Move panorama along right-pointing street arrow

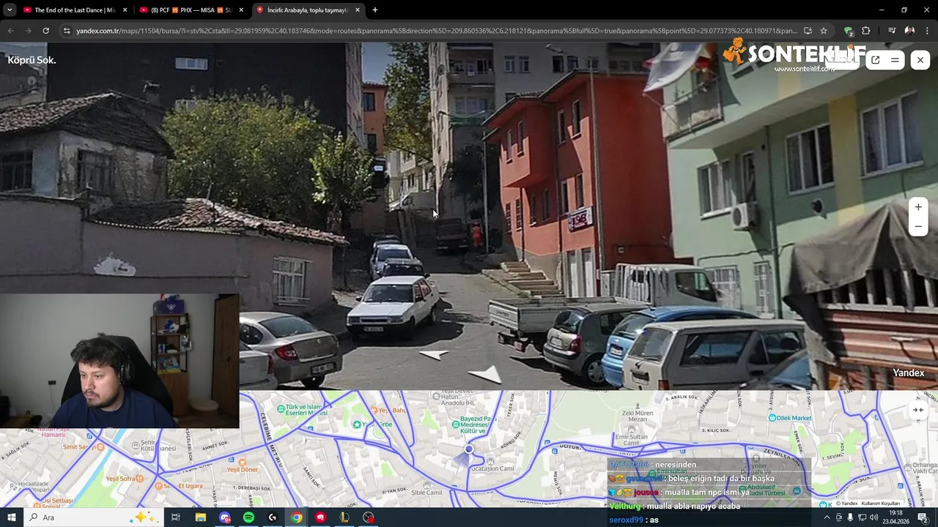(484, 375)
